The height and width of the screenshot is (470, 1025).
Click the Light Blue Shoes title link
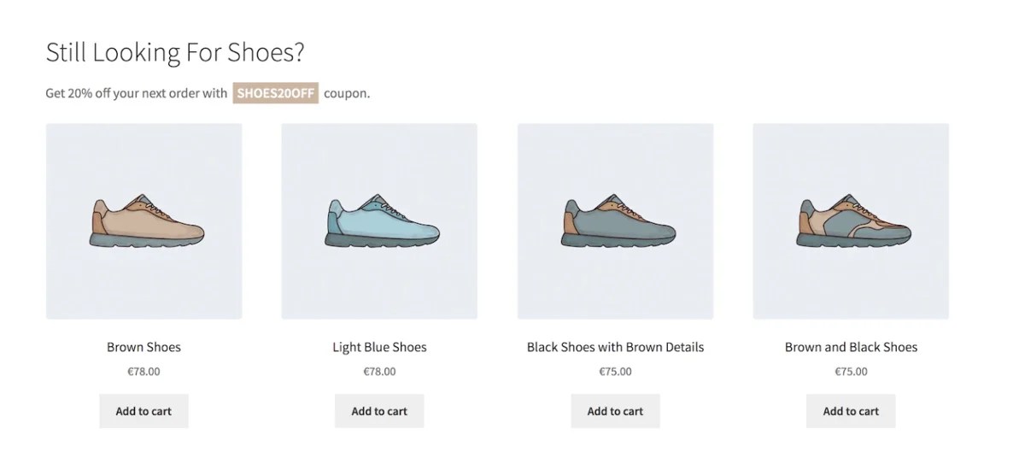379,347
